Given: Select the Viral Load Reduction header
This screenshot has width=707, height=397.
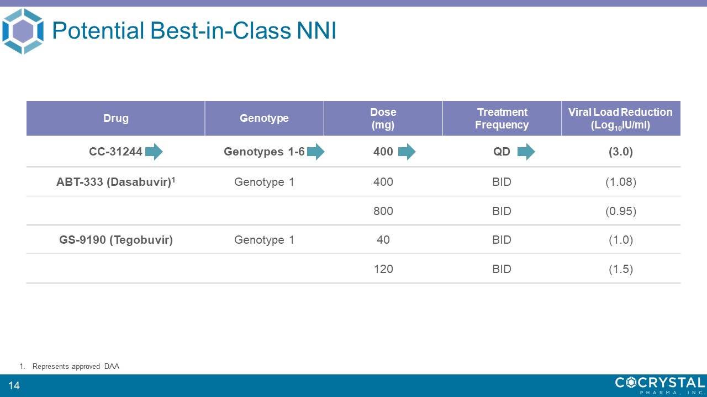Looking at the screenshot, I should coord(620,119).
